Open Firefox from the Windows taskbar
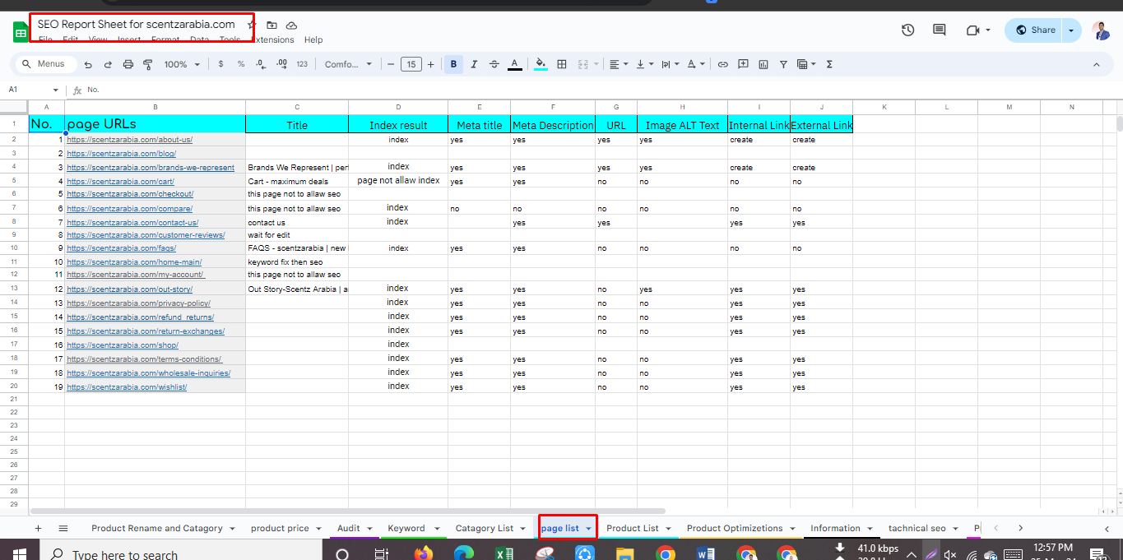The image size is (1123, 560). coord(424,553)
